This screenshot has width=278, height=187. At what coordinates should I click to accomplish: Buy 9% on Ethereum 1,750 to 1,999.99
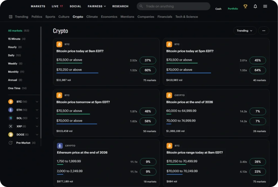coord(148,162)
